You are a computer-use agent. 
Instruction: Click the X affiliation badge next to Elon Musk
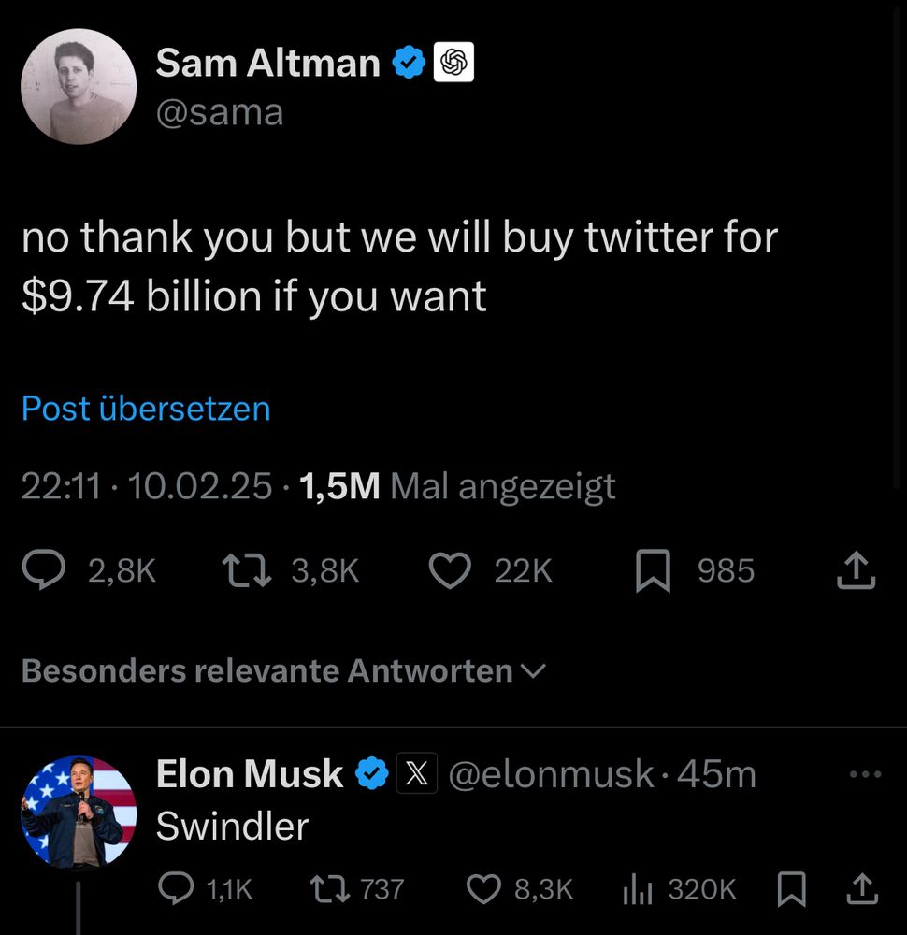click(x=417, y=773)
